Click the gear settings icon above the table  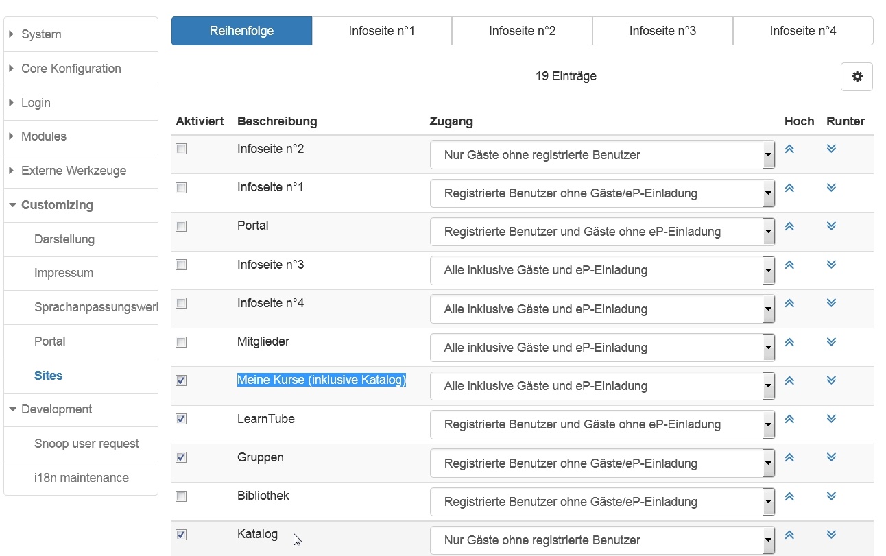point(857,77)
